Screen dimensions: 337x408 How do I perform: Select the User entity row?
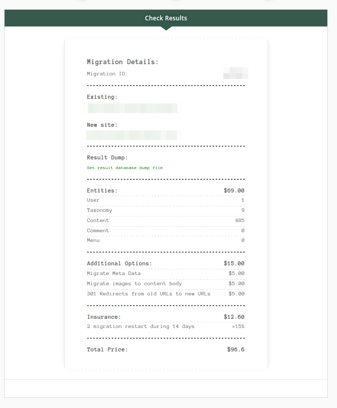click(x=166, y=200)
